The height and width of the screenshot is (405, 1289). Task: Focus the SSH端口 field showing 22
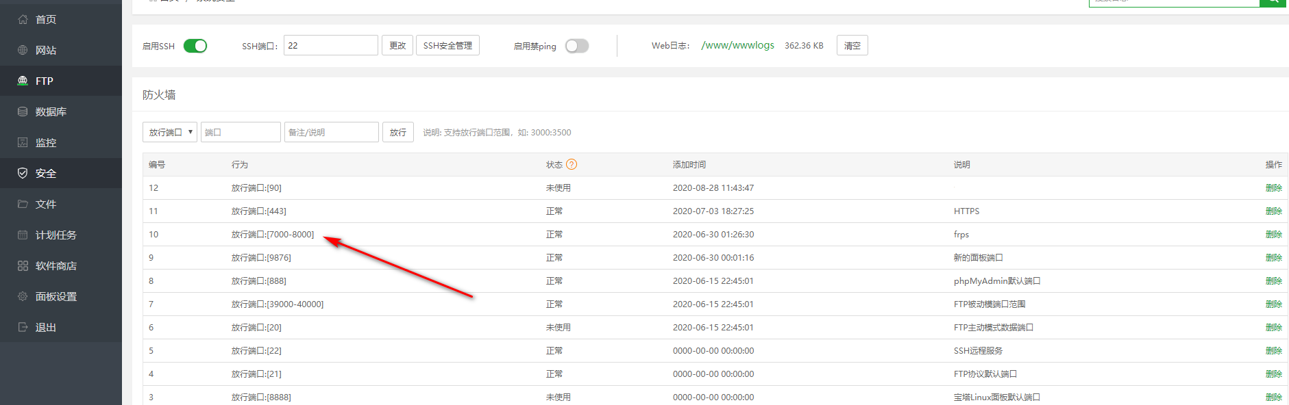[x=331, y=45]
